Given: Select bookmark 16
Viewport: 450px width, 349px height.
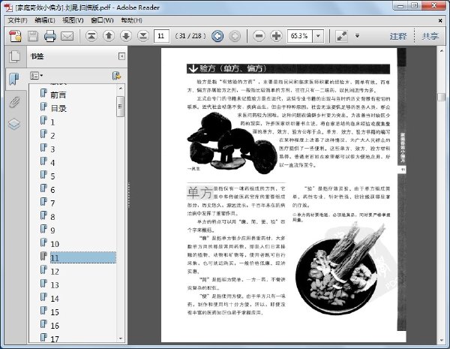Looking at the screenshot, I should tap(55, 326).
